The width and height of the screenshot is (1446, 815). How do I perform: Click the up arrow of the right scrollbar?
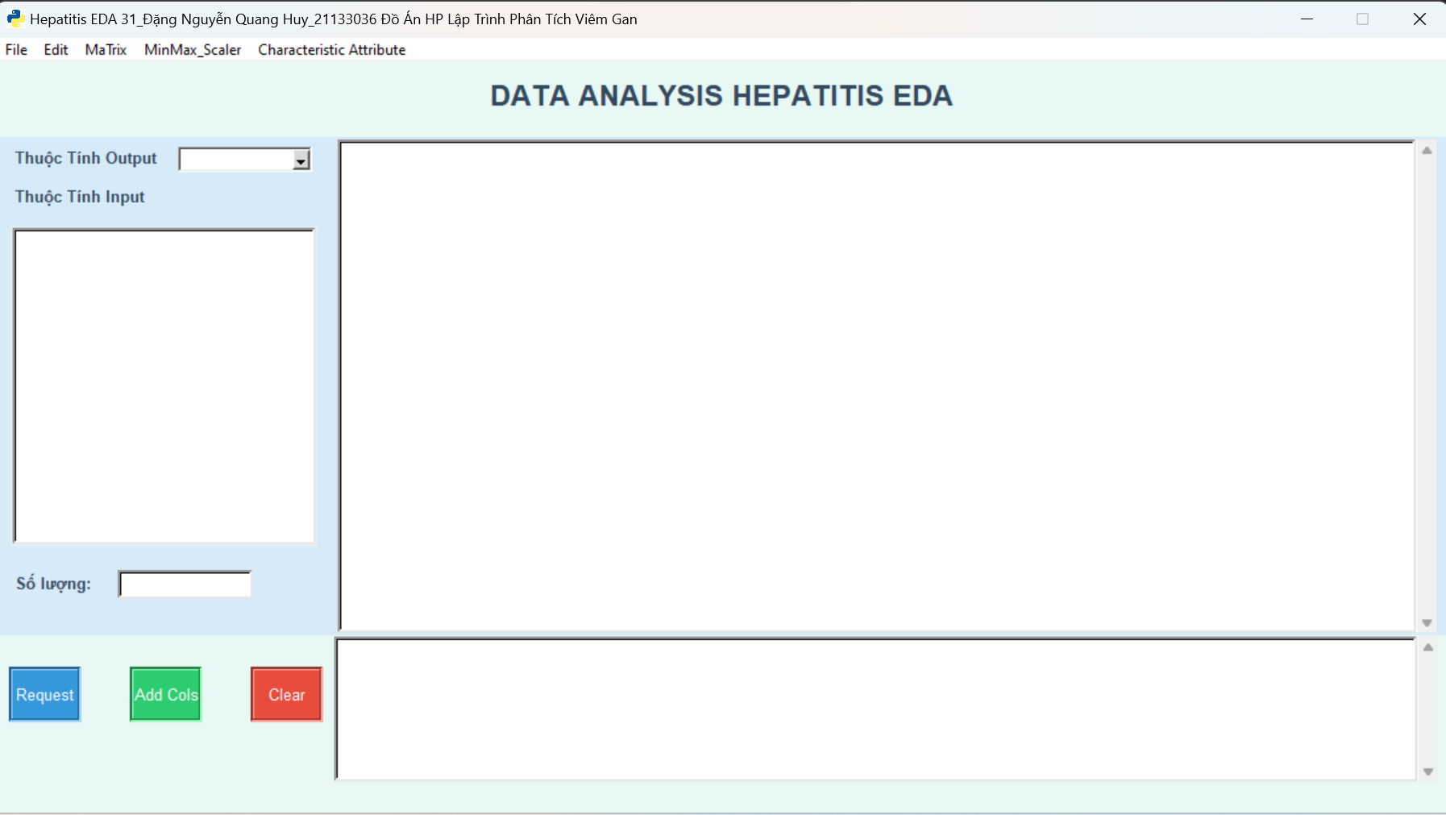pos(1428,150)
